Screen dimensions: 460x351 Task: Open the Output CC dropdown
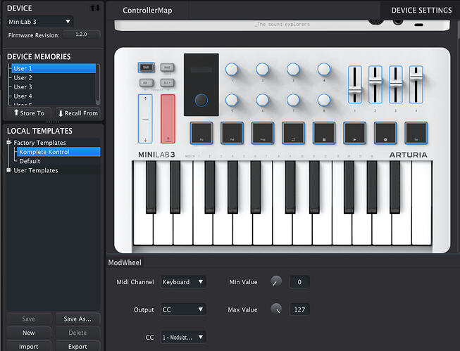pos(182,309)
